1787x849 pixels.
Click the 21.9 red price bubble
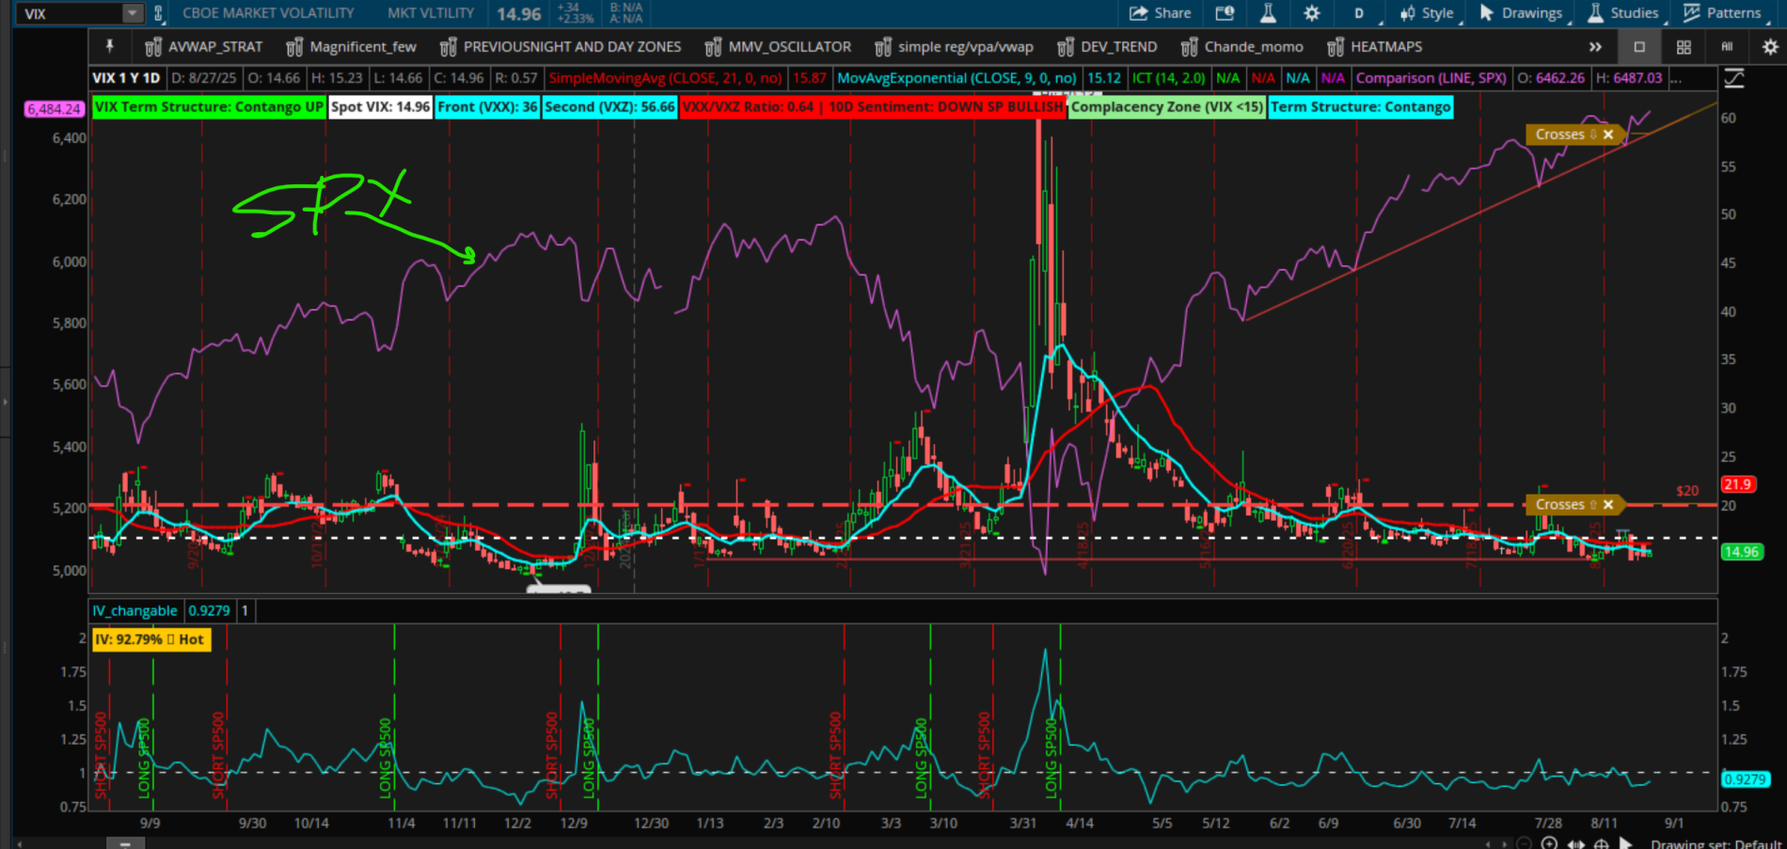click(x=1736, y=485)
